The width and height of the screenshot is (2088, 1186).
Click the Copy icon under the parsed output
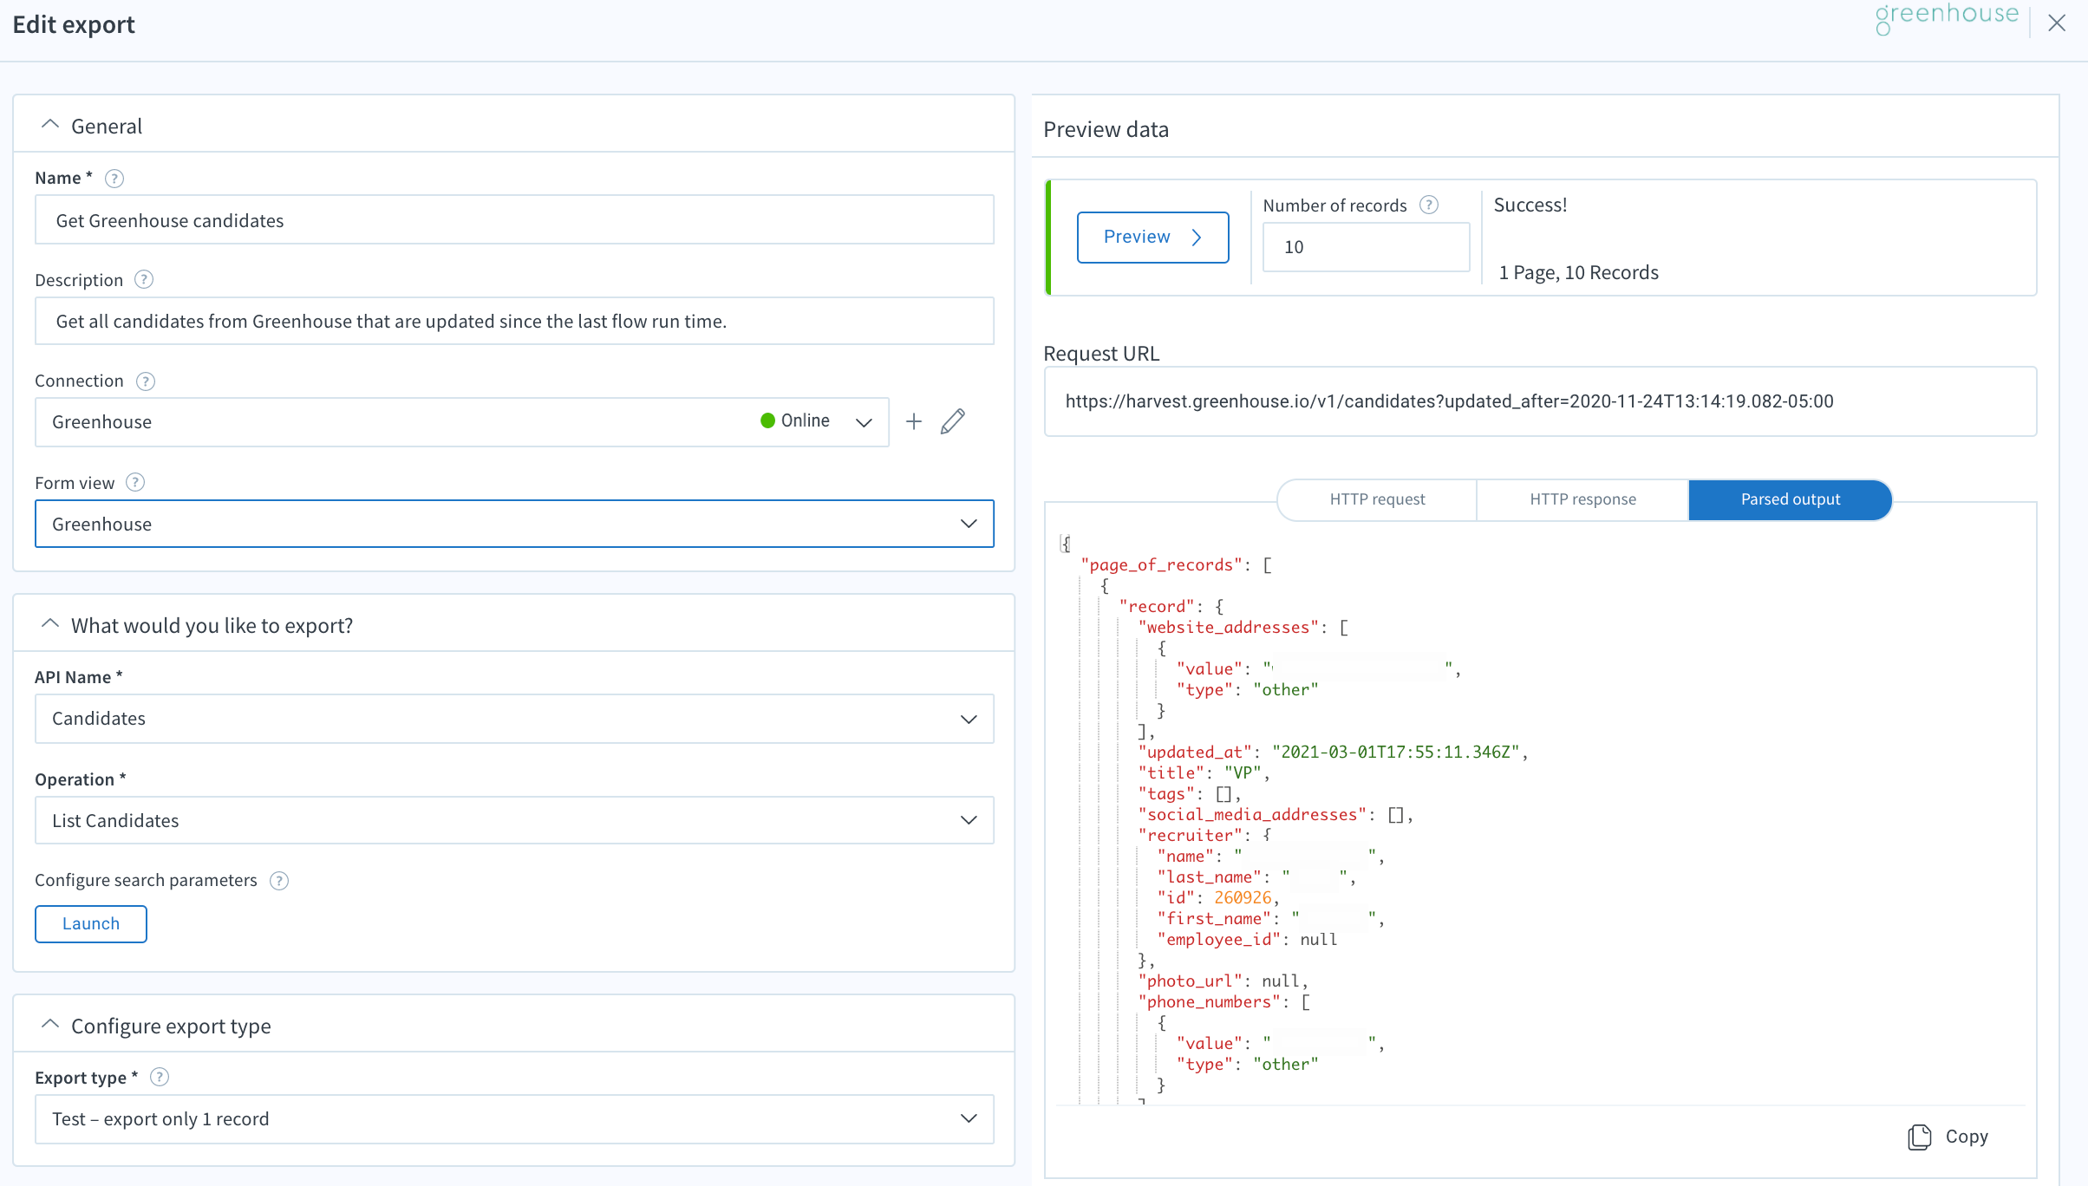point(1920,1137)
